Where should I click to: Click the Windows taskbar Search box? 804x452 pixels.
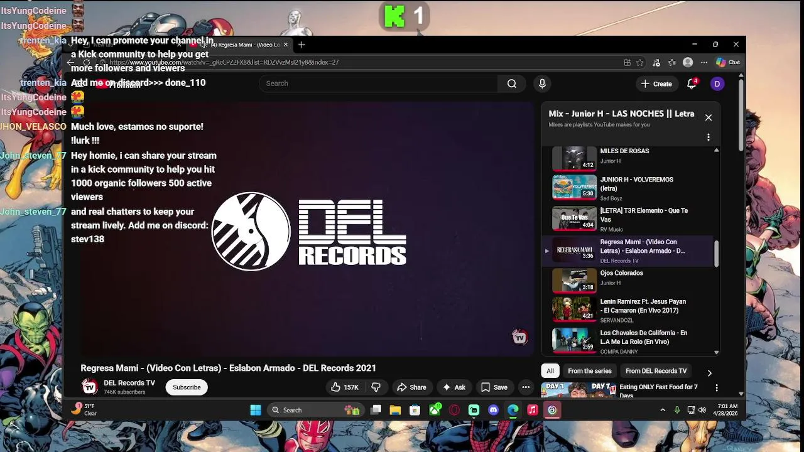pyautogui.click(x=316, y=410)
